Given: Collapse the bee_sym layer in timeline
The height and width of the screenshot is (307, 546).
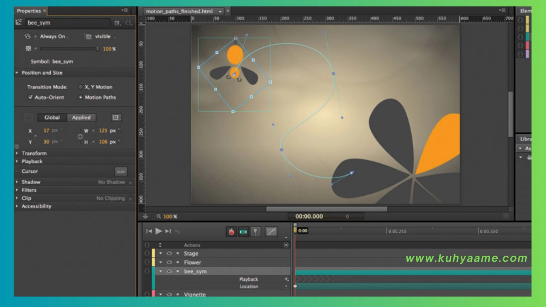Looking at the screenshot, I should pyautogui.click(x=161, y=271).
